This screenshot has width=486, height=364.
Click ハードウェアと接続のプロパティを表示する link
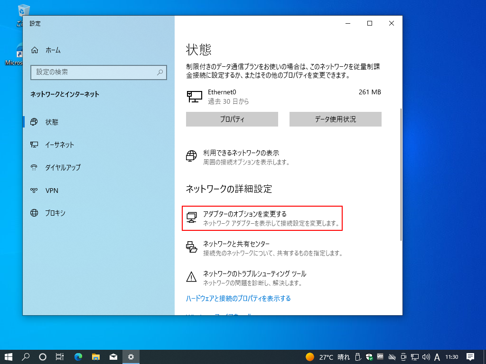pos(238,299)
